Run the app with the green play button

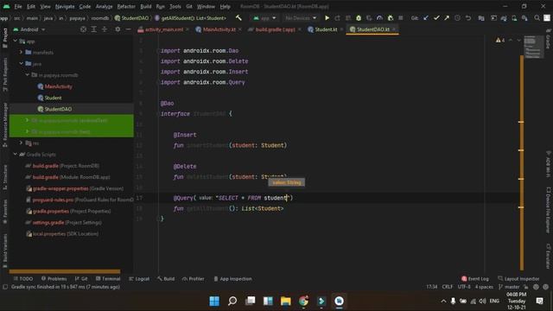tap(327, 17)
